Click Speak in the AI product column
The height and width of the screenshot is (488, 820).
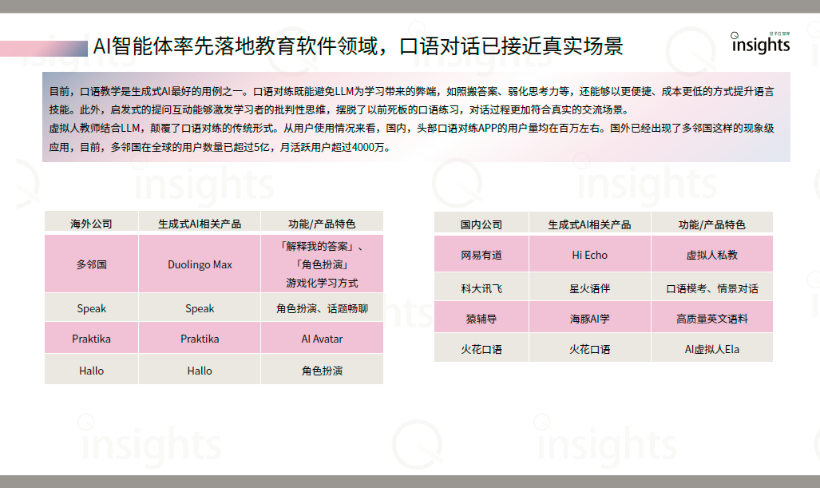(200, 308)
